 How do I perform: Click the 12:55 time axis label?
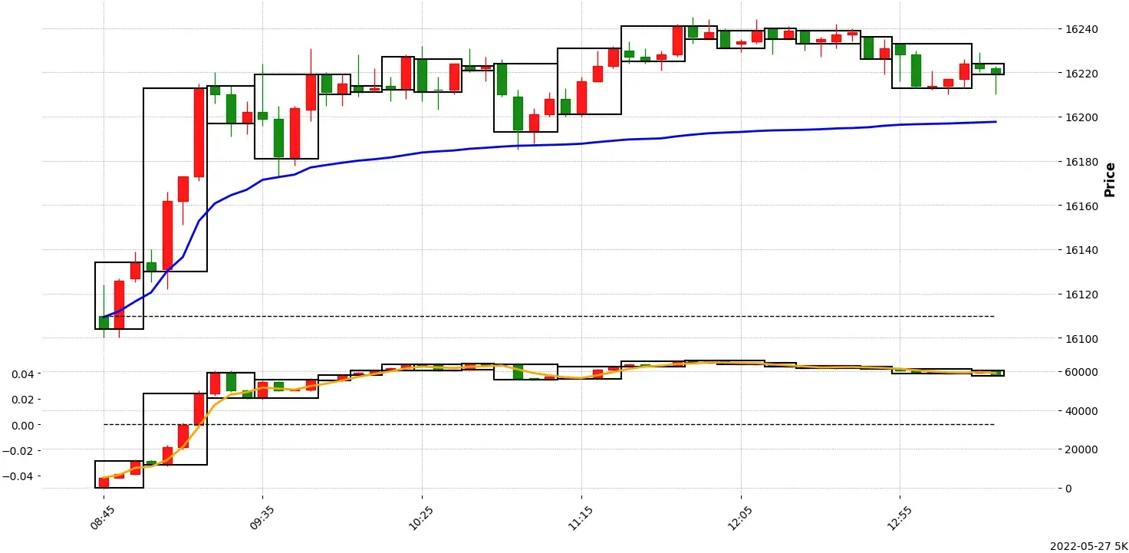pyautogui.click(x=898, y=518)
